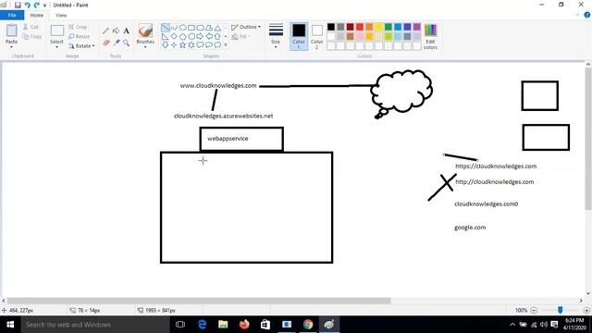Open the Brushes dropdown arrow

(x=145, y=47)
